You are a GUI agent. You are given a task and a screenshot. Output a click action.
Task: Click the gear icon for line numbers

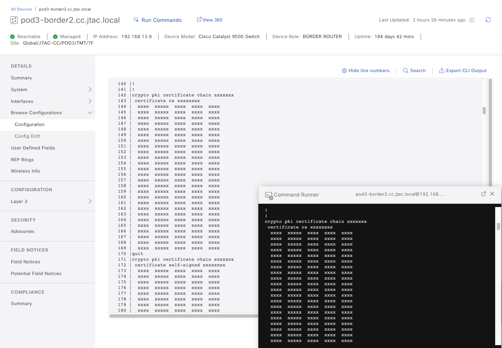tap(344, 70)
